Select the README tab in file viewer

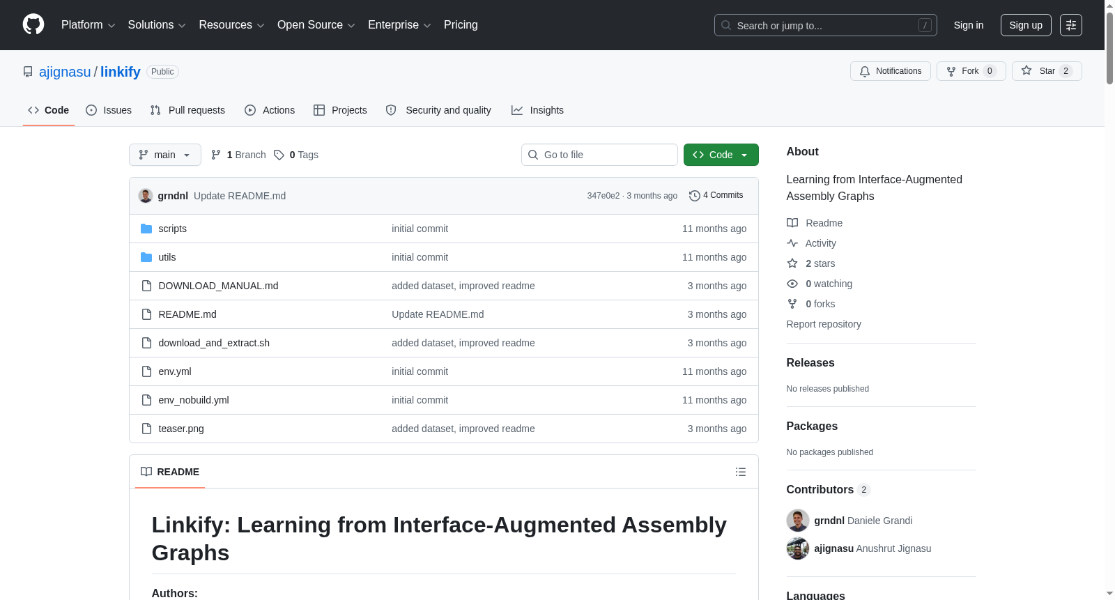click(170, 472)
